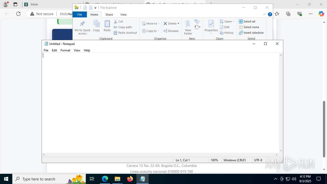Click Notepad horizontal scrollbar right arrow
Viewport: 327px width, 184px height.
[x=277, y=155]
